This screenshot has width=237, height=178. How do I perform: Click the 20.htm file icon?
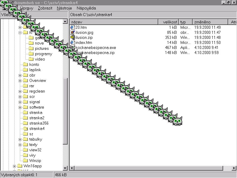click(73, 27)
